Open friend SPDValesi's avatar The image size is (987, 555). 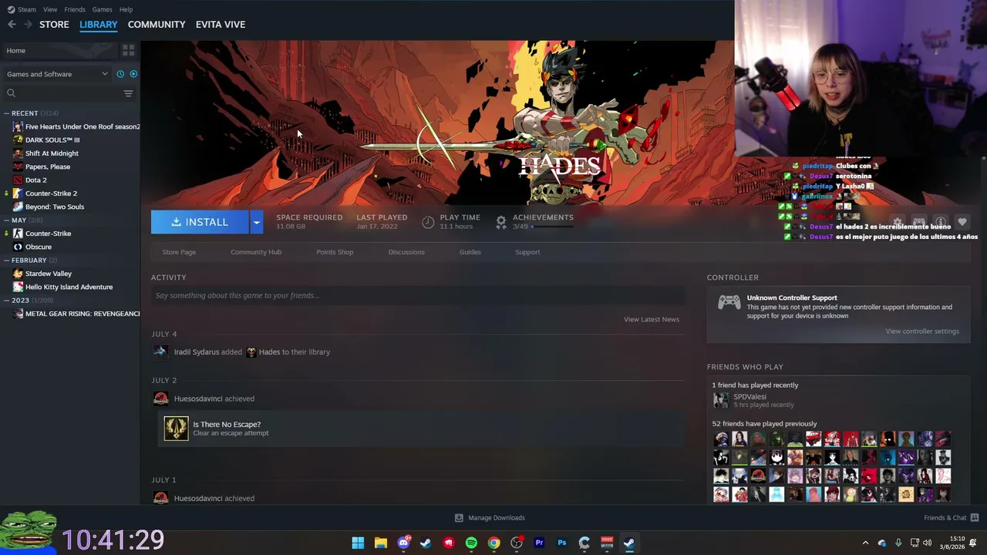click(721, 400)
